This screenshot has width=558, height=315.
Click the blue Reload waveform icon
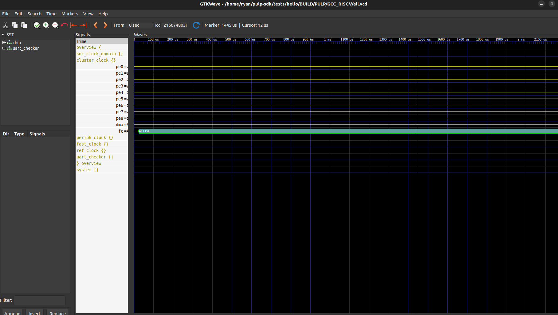pos(196,25)
